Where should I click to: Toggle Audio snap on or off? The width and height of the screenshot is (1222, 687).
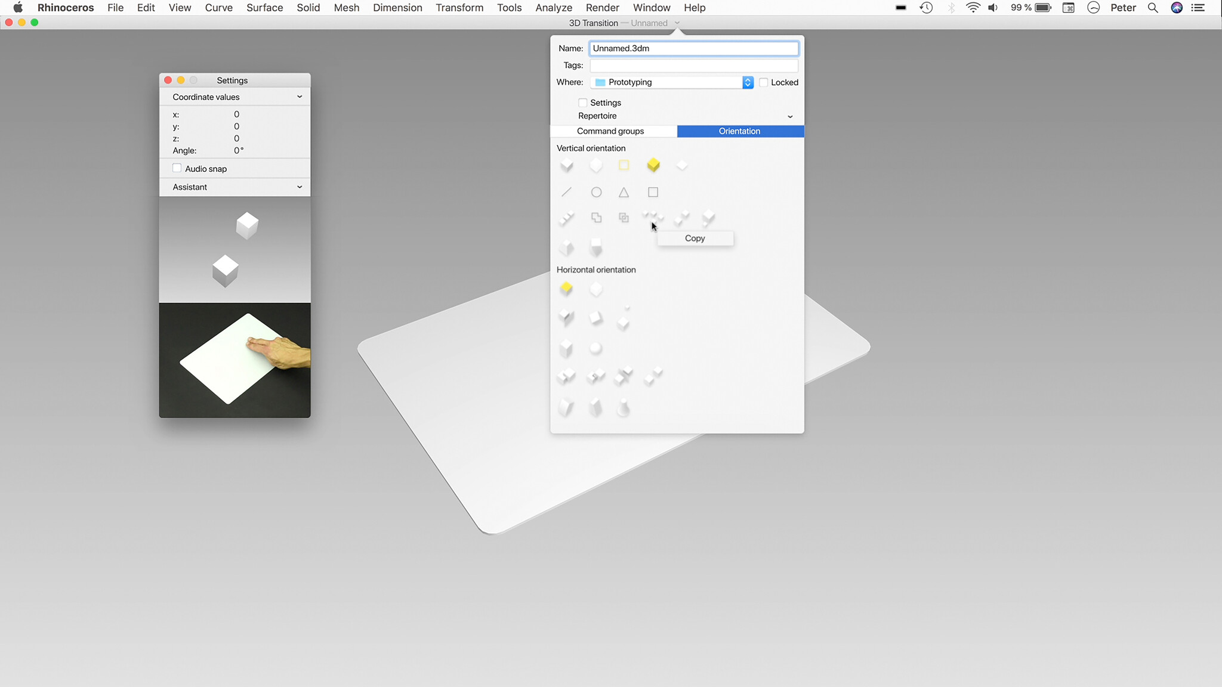click(x=177, y=169)
